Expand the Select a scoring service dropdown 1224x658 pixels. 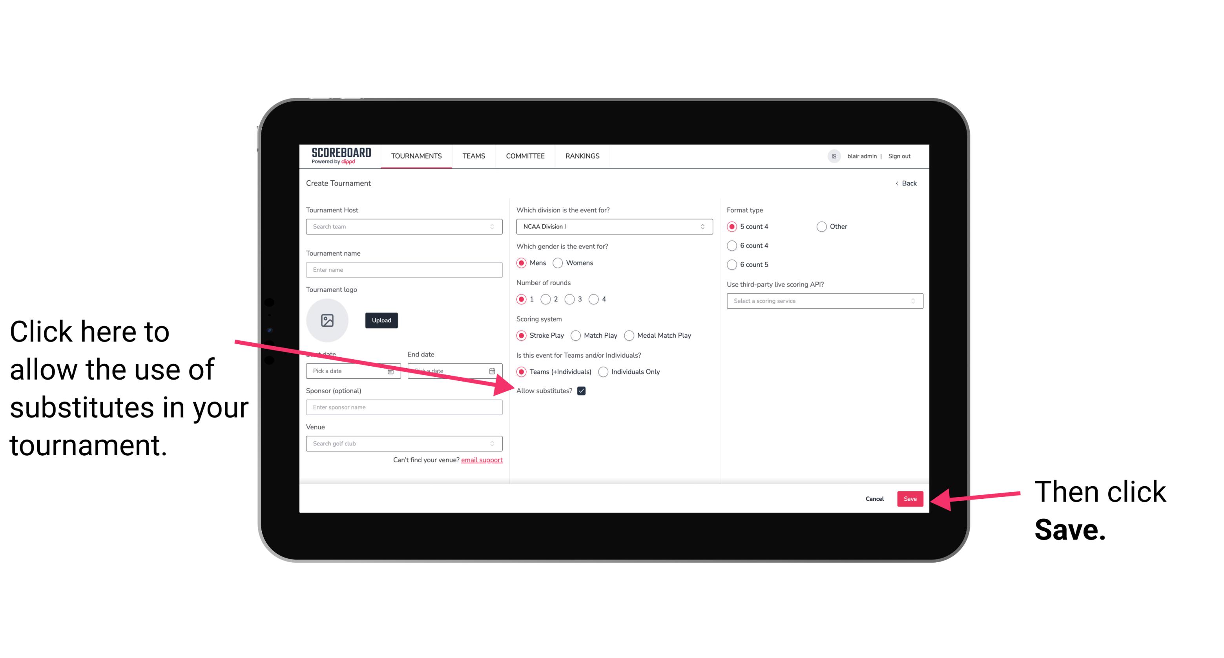[824, 301]
